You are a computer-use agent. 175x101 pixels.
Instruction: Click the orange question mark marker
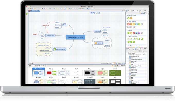tap(131, 18)
